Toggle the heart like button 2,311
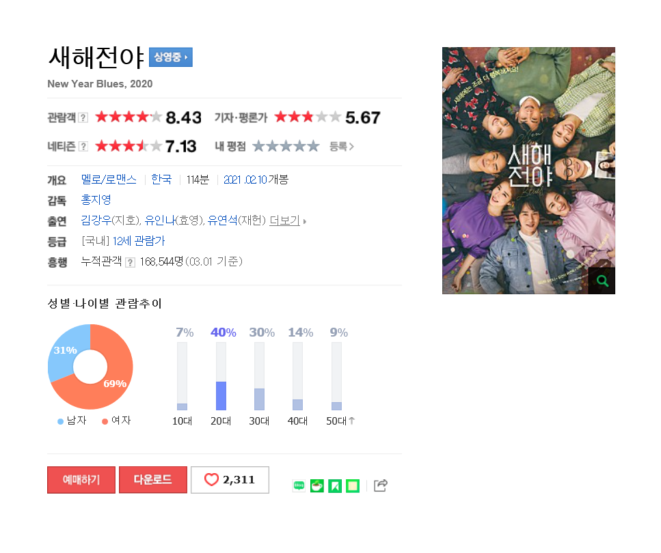 pyautogui.click(x=230, y=480)
